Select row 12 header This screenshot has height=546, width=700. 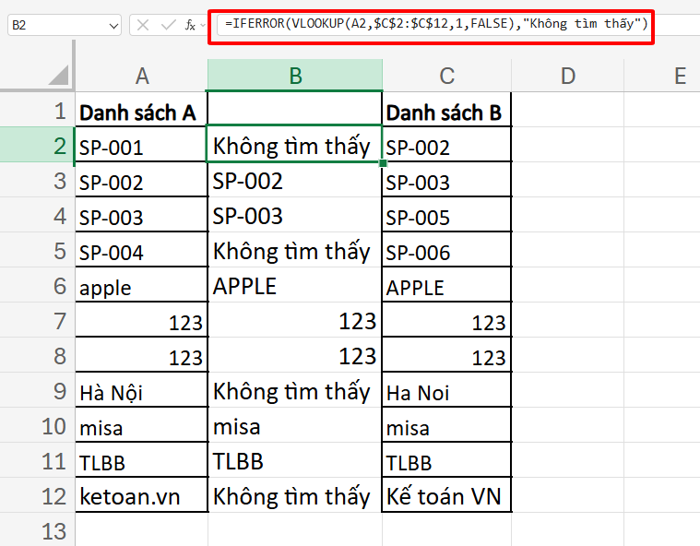click(x=38, y=495)
